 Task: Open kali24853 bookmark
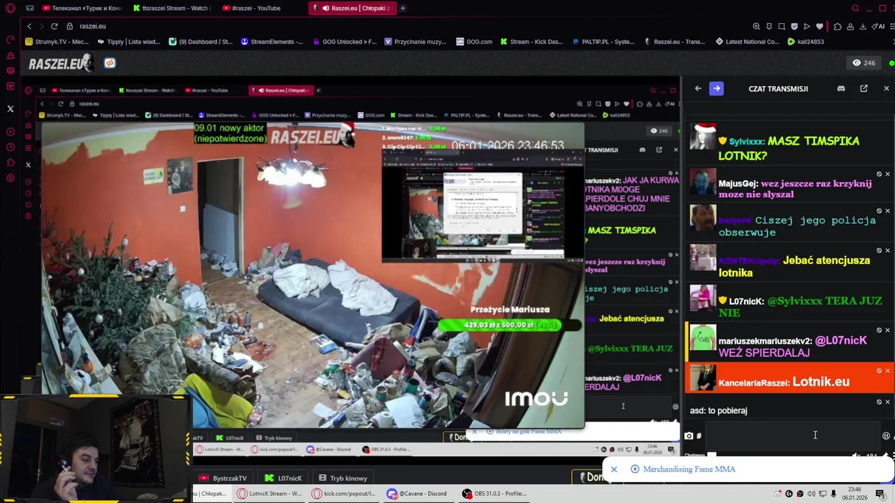[x=805, y=42]
